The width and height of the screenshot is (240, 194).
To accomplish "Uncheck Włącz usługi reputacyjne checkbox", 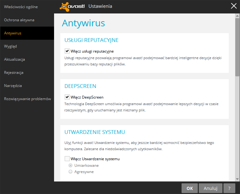I will (67, 51).
